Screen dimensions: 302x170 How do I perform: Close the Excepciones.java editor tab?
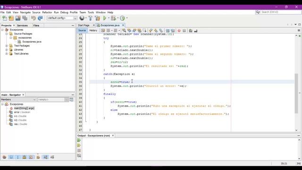(x=123, y=25)
